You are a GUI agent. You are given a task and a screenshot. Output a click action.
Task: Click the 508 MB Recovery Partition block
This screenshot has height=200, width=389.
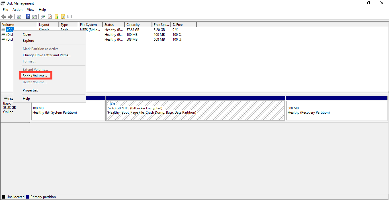tap(336, 110)
